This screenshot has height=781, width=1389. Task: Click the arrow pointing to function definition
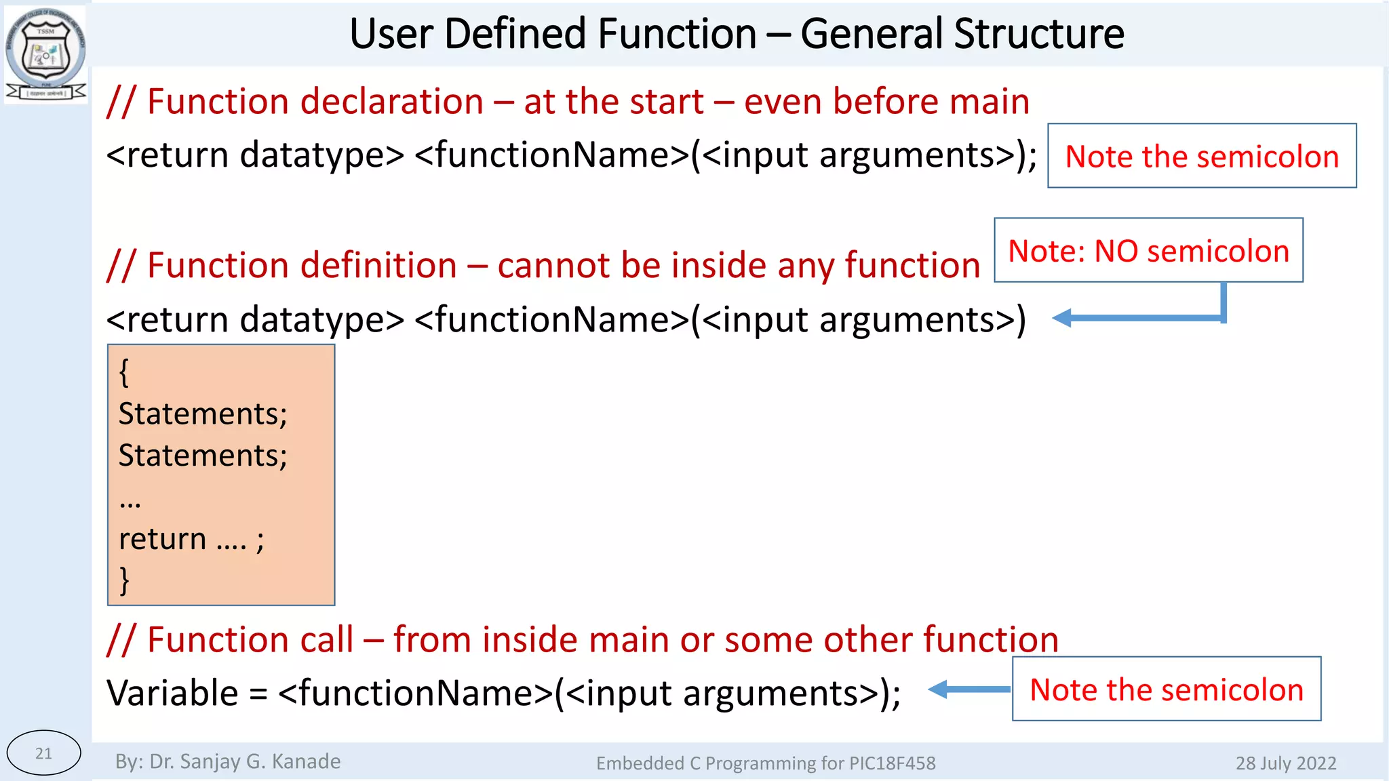[1139, 317]
